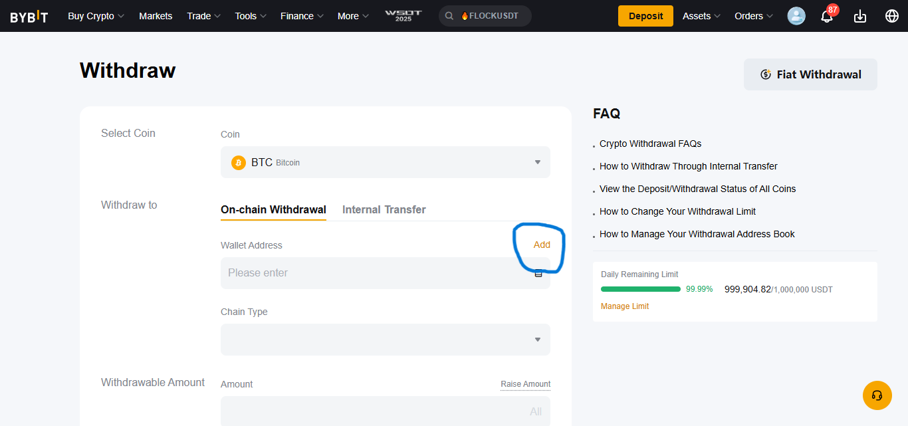Open the Coin selector dropdown
This screenshot has width=908, height=426.
coord(386,162)
